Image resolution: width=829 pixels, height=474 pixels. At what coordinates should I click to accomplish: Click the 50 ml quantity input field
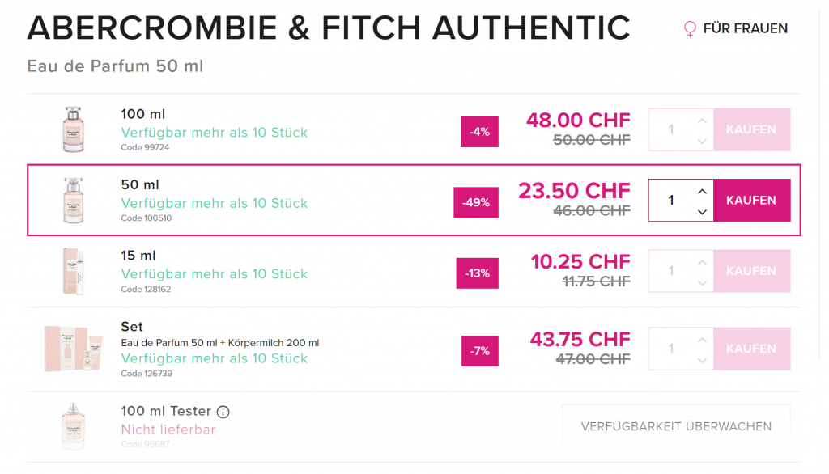670,201
